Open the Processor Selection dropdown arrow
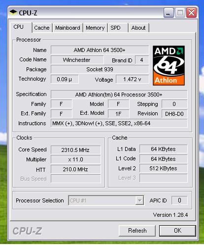Image resolution: width=204 pixels, height=245 pixels. (139, 200)
